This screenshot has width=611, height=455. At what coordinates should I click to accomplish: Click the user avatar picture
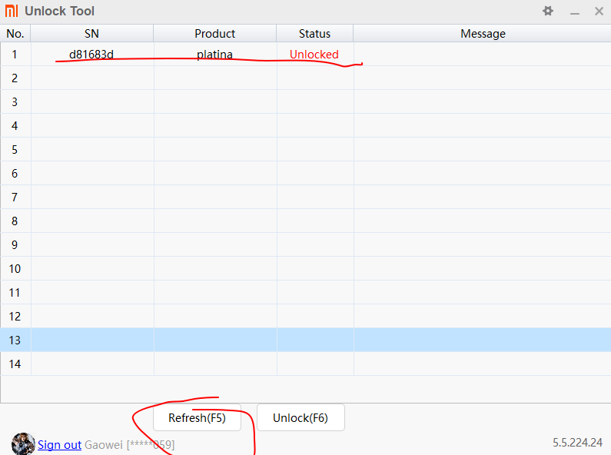(23, 443)
